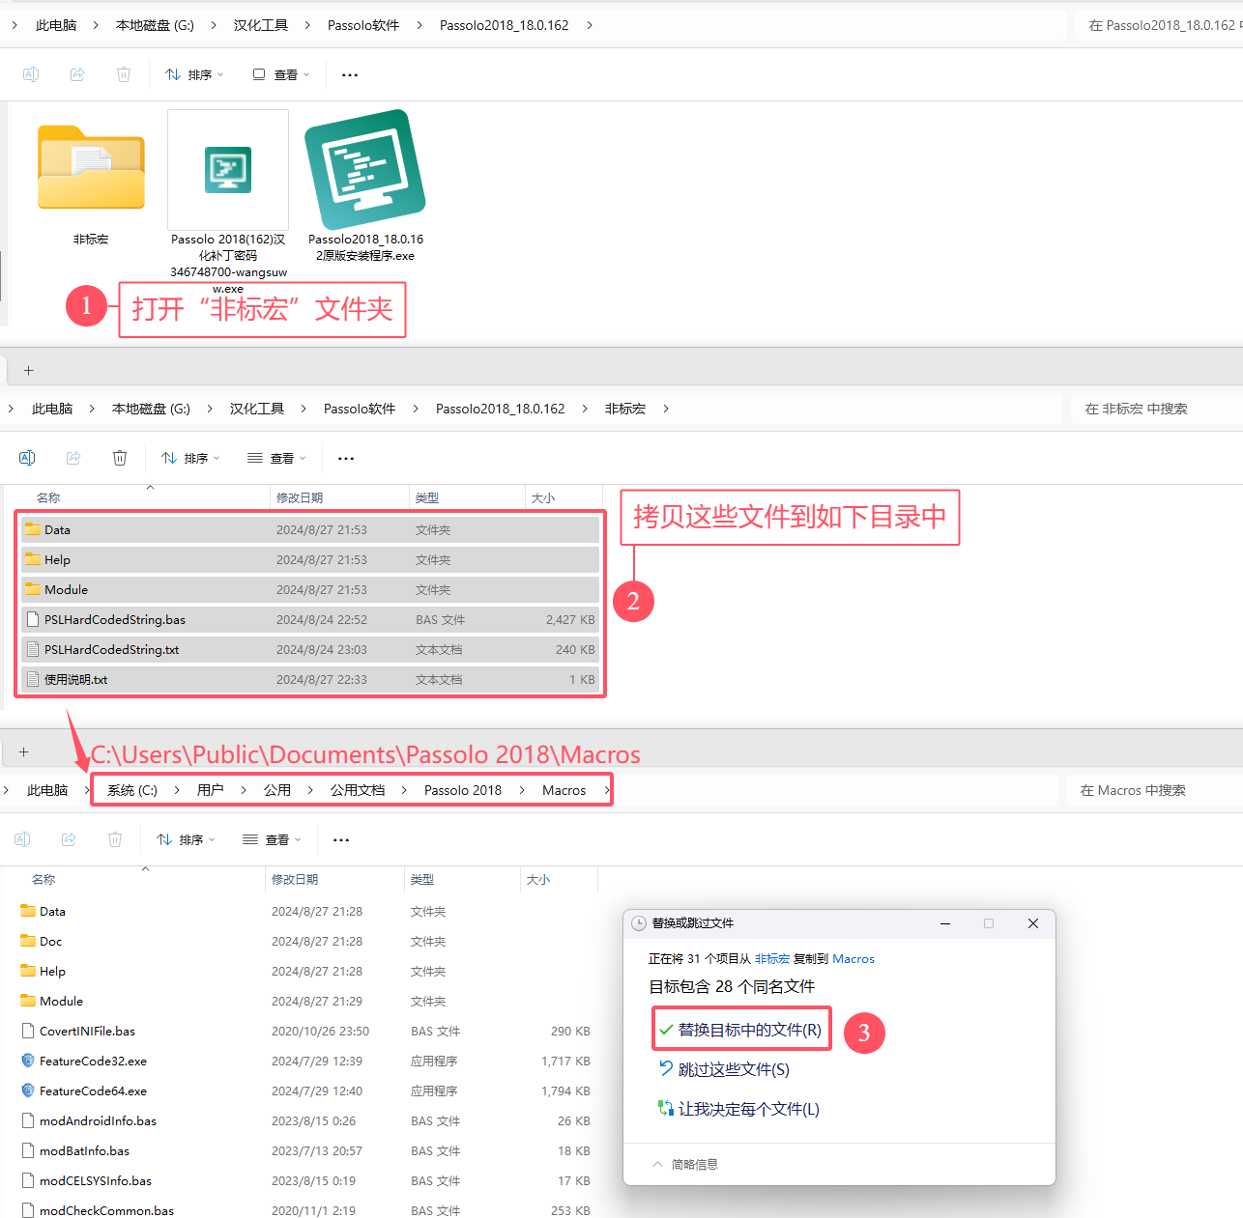Click 系统 (C:) in the Macros window breadcrumb
Viewport: 1243px width, 1218px height.
[132, 790]
